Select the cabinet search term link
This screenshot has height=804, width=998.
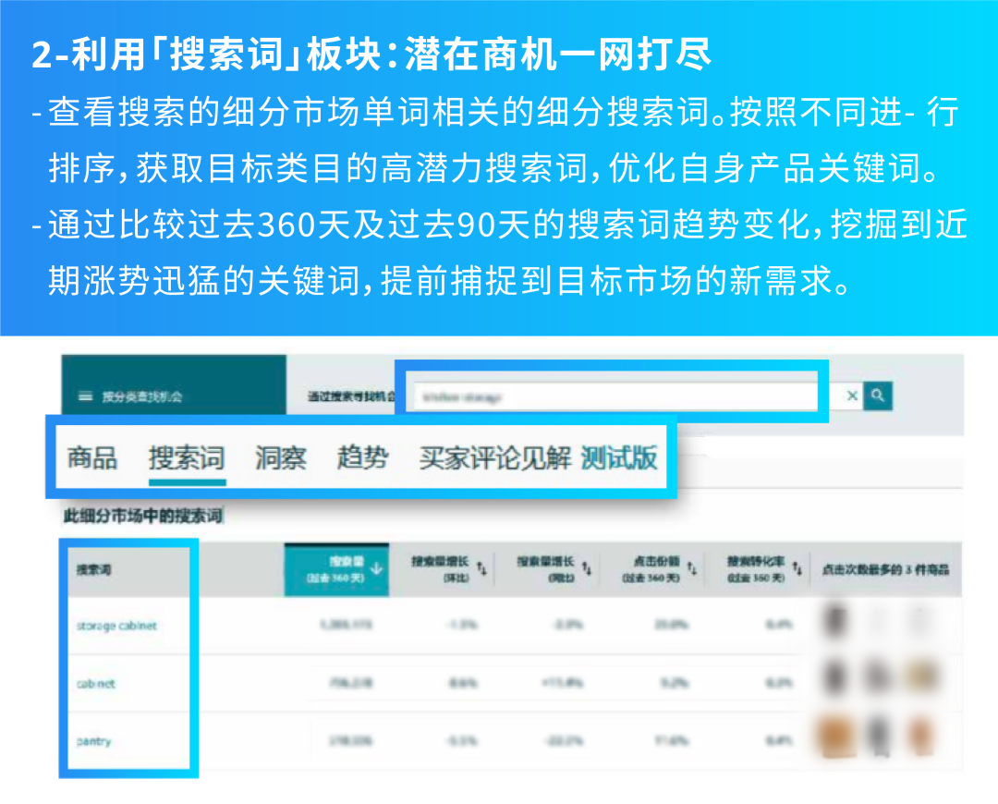[98, 684]
